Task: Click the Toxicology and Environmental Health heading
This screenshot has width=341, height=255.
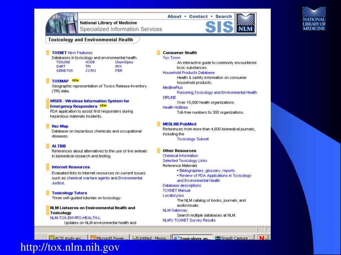Action: coord(91,40)
